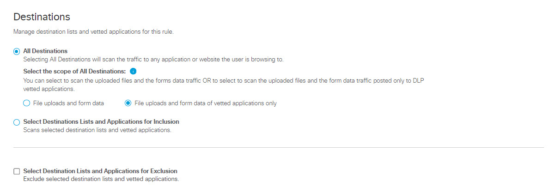Click 'Select Destination Lists and Applications for Exclusion' label
Image resolution: width=549 pixels, height=193 pixels.
click(100, 171)
